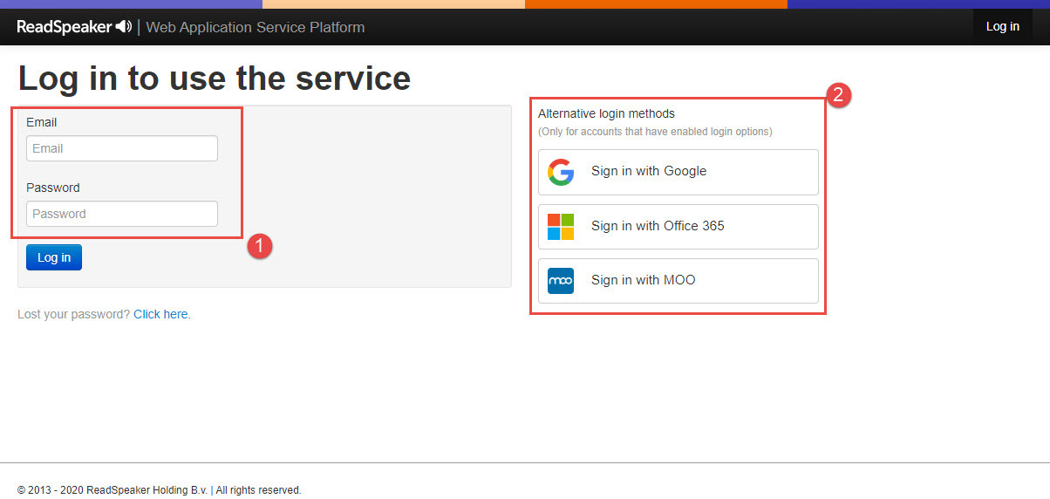
Task: Click the Google logo icon
Action: pyautogui.click(x=561, y=172)
